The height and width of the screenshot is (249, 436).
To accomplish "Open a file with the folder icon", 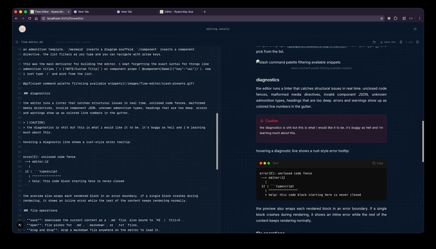I will (x=374, y=42).
